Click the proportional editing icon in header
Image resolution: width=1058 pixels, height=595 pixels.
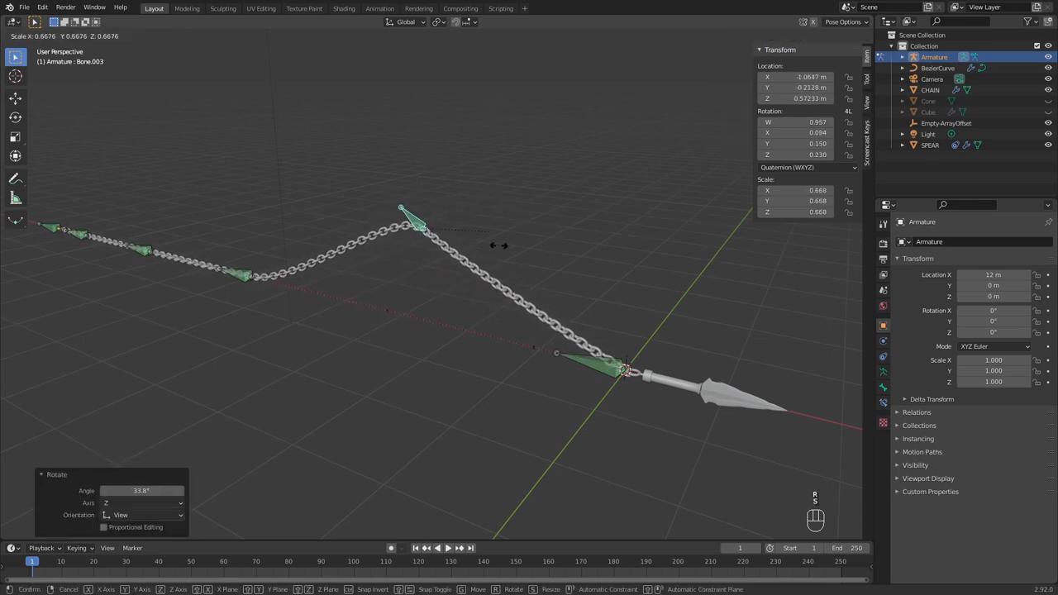(455, 21)
